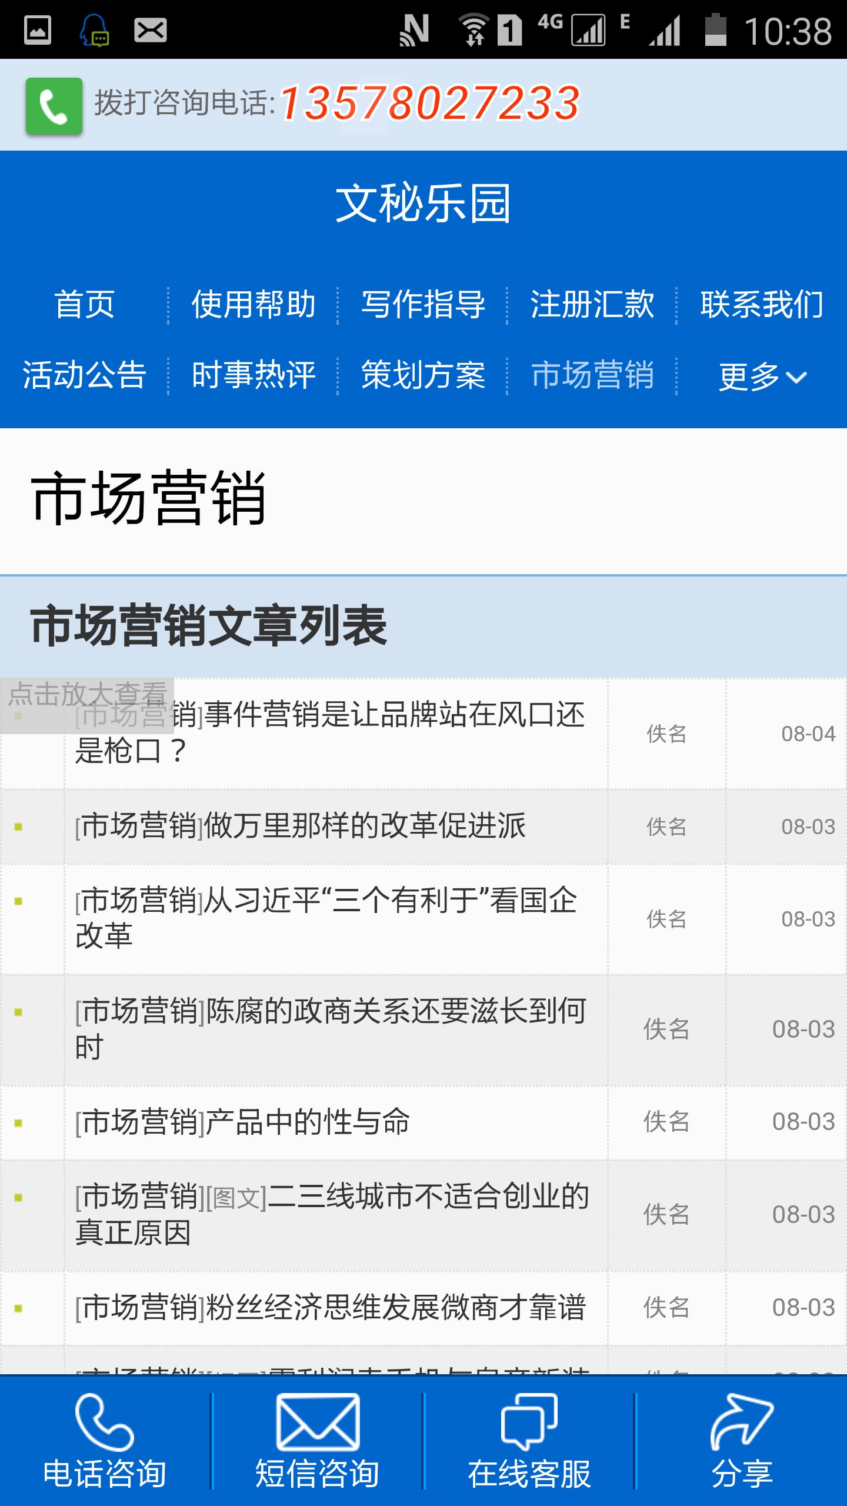
Task: Open the 使用帮助 menu item
Action: (x=254, y=305)
